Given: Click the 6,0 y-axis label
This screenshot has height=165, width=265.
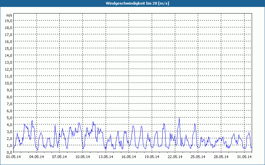Looking at the screenshot, I should tap(9, 111).
